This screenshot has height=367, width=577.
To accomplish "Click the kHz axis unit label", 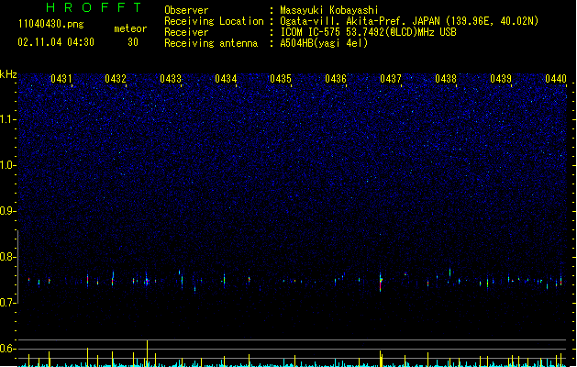I will pos(8,74).
